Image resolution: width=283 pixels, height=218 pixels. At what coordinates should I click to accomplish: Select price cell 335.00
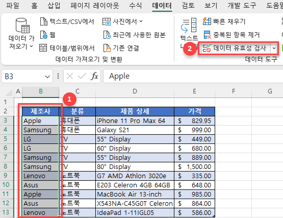(x=195, y=176)
